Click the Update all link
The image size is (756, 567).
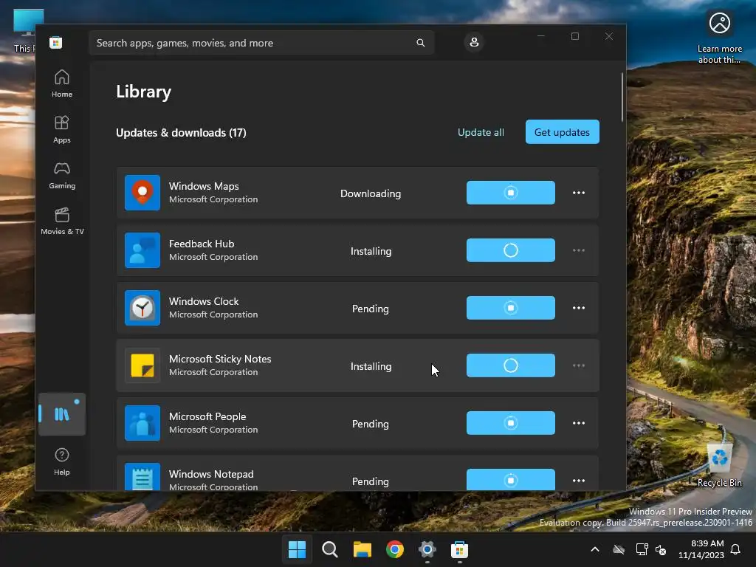point(481,132)
